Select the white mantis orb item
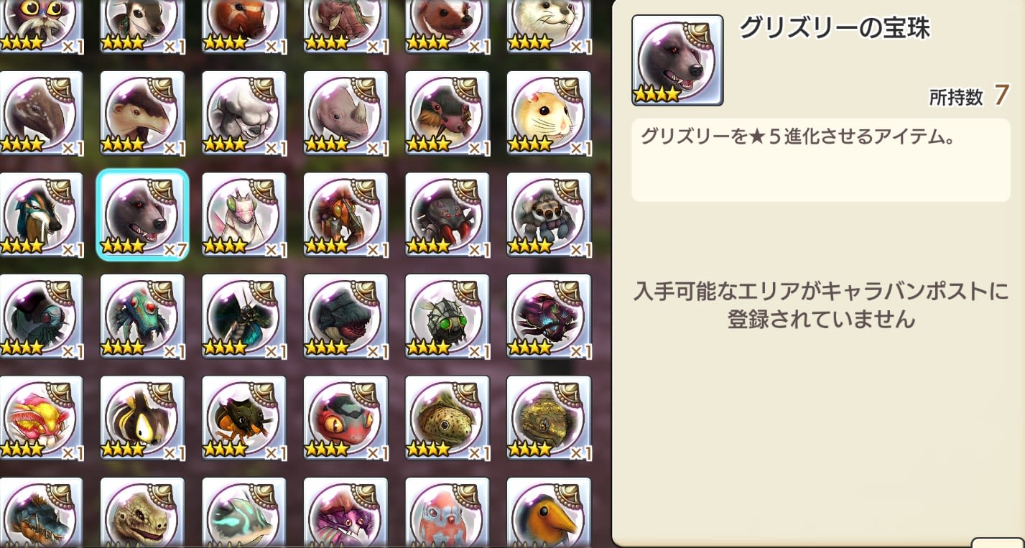 tap(244, 215)
